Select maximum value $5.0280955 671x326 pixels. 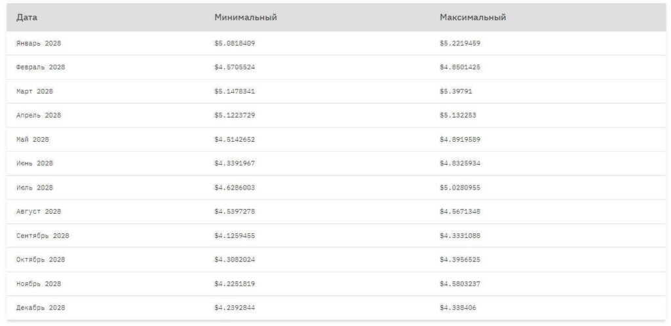pyautogui.click(x=460, y=187)
